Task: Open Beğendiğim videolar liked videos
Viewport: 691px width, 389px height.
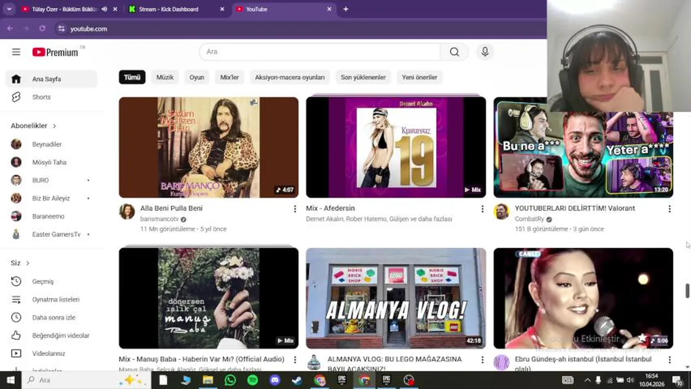Action: [51, 336]
